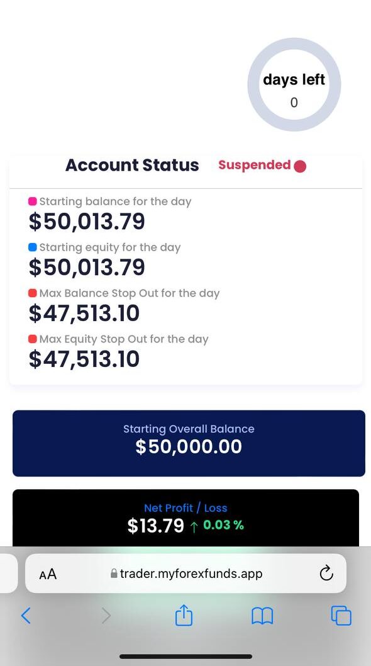371x666 pixels.
Task: Click the red Suspended status dot
Action: [x=300, y=166]
